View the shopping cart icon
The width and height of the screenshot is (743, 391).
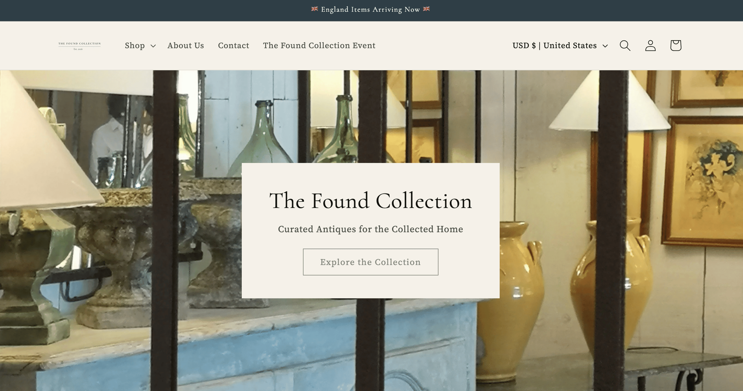pyautogui.click(x=676, y=46)
